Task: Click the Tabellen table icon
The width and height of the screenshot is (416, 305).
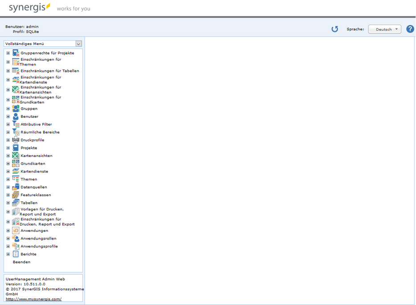Action: (x=16, y=203)
